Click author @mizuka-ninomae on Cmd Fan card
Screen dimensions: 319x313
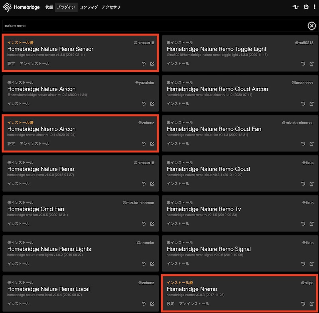click(138, 203)
